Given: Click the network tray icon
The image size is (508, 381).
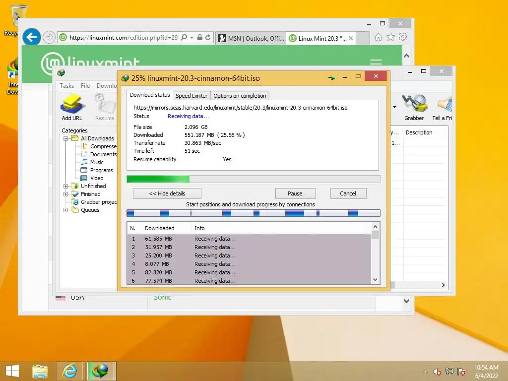Looking at the screenshot, I should 449,372.
